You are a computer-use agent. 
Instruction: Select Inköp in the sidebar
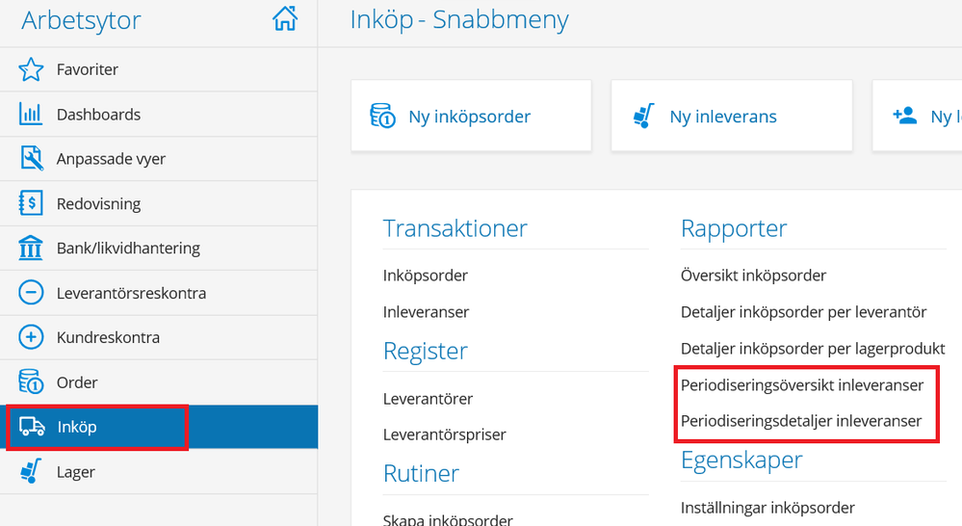coord(77,427)
